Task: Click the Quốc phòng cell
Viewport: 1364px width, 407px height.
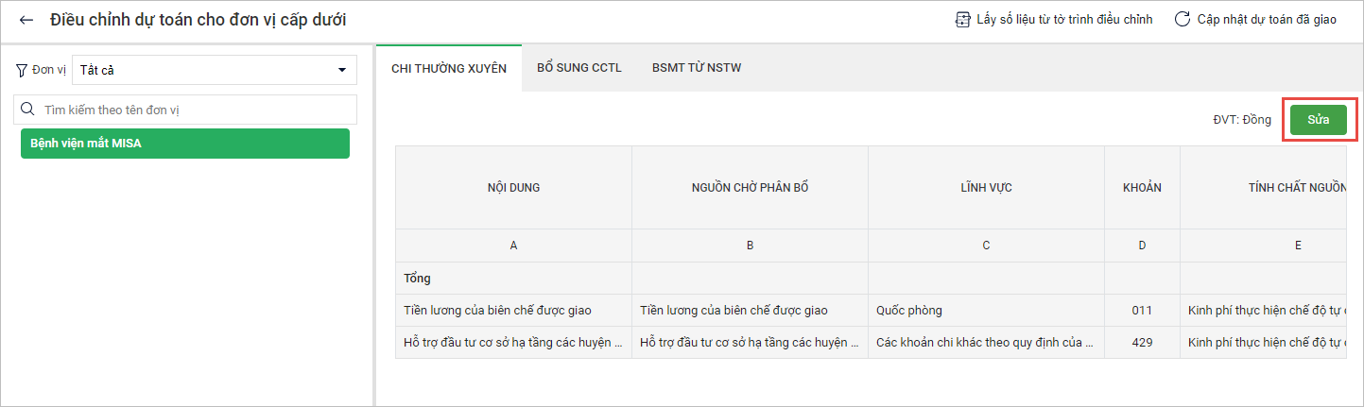Action: click(985, 310)
